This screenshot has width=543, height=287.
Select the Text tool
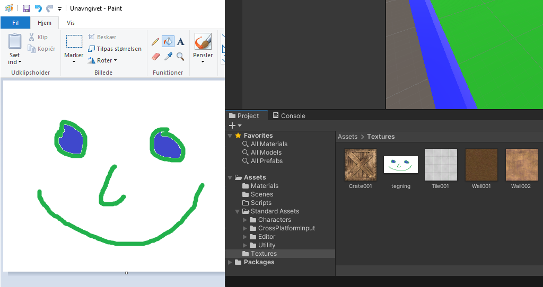[180, 42]
